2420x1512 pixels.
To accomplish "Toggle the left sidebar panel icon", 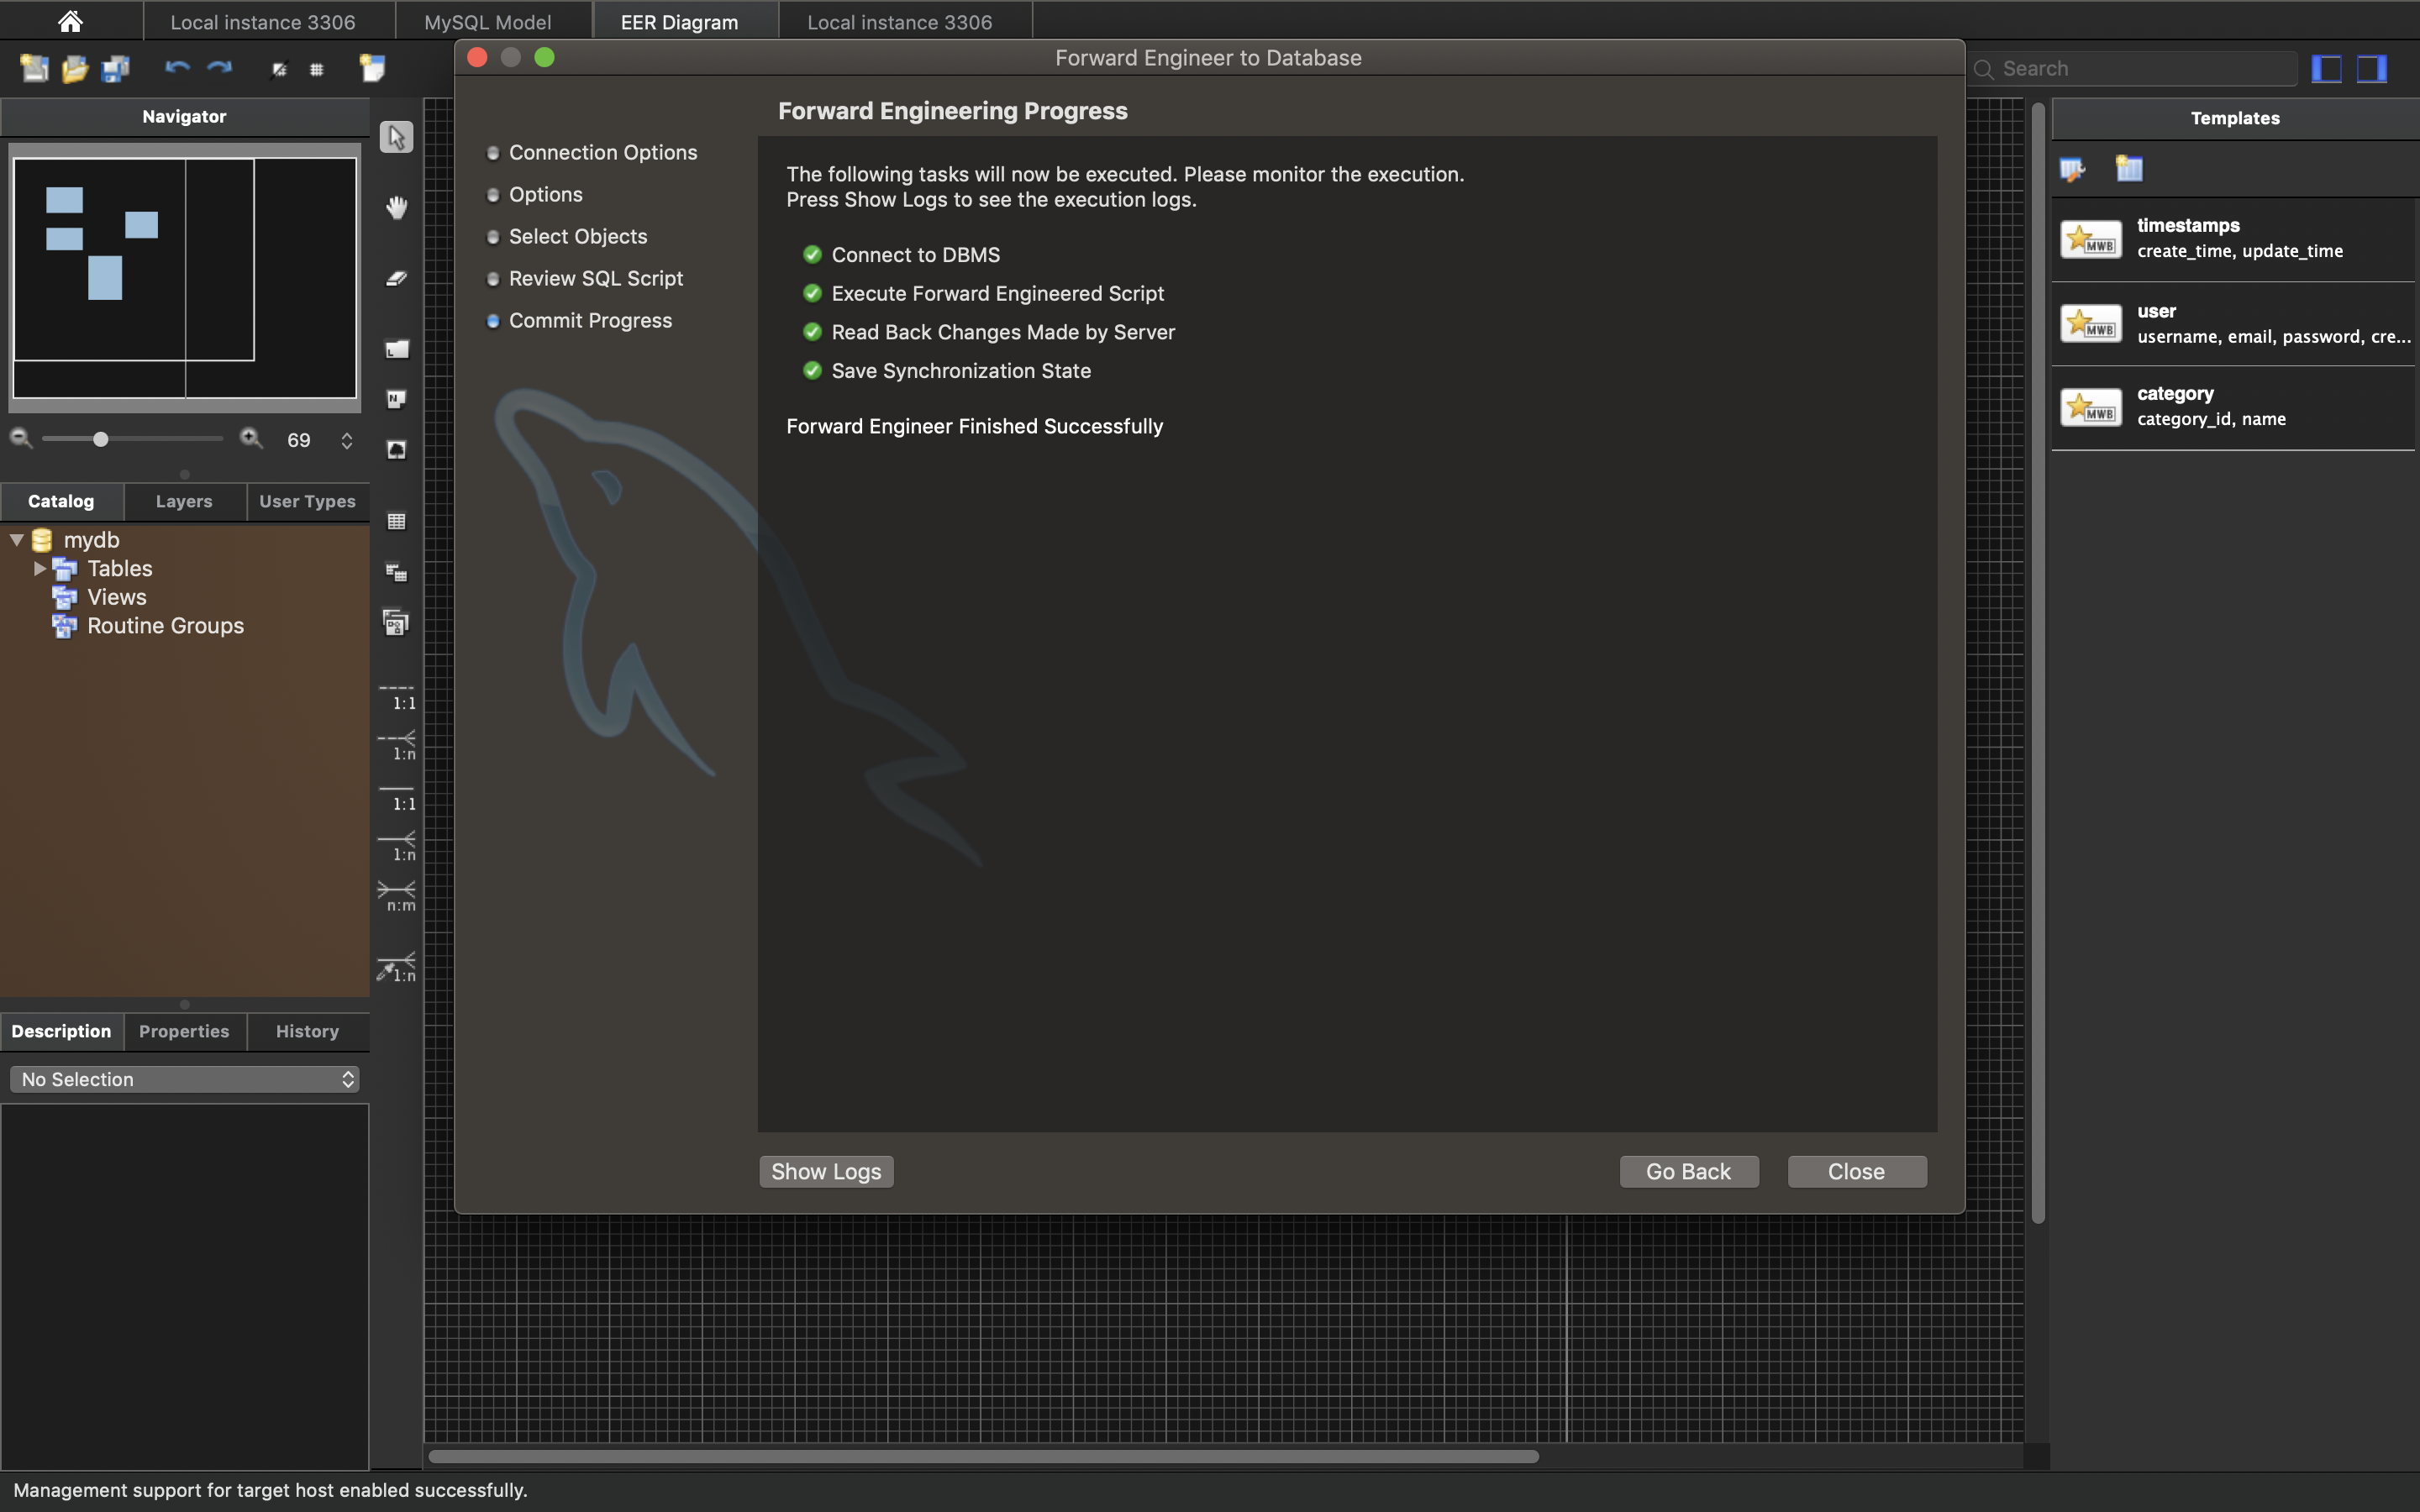I will 2326,68.
